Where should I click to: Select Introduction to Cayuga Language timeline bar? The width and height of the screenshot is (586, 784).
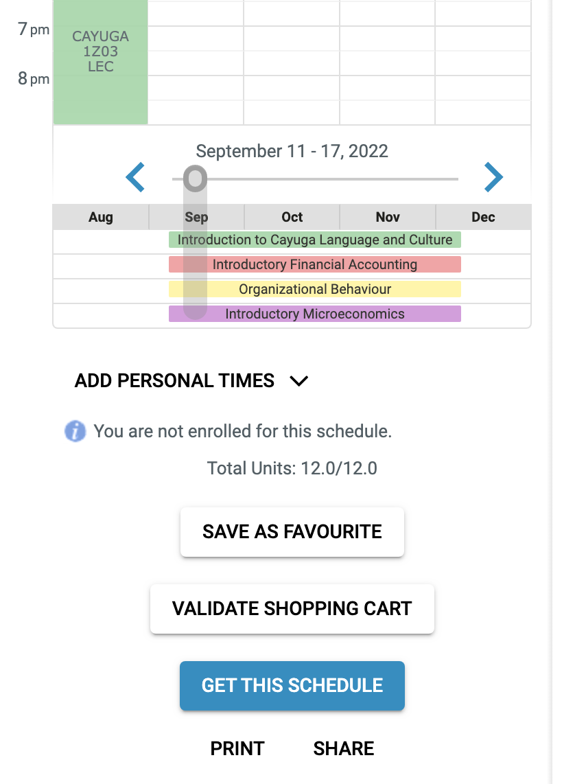315,240
